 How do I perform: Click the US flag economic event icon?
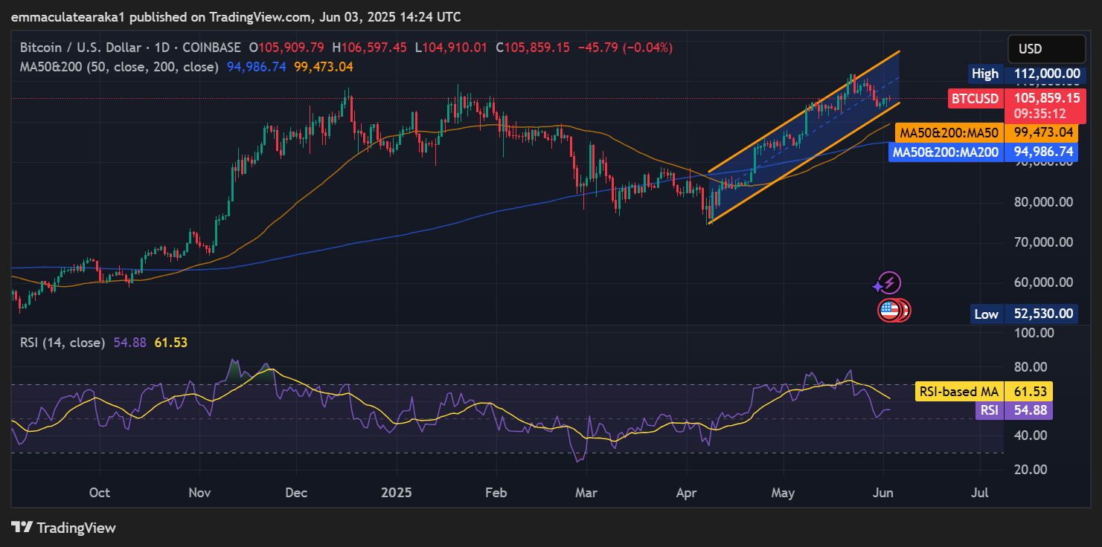pos(888,310)
